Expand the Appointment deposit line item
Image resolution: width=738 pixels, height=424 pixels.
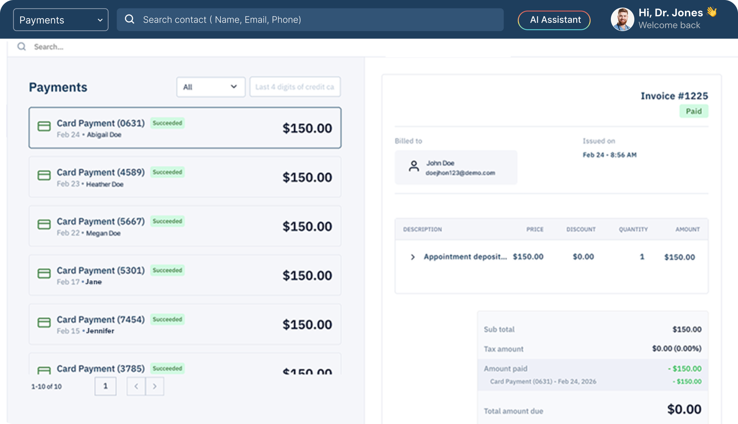click(413, 257)
